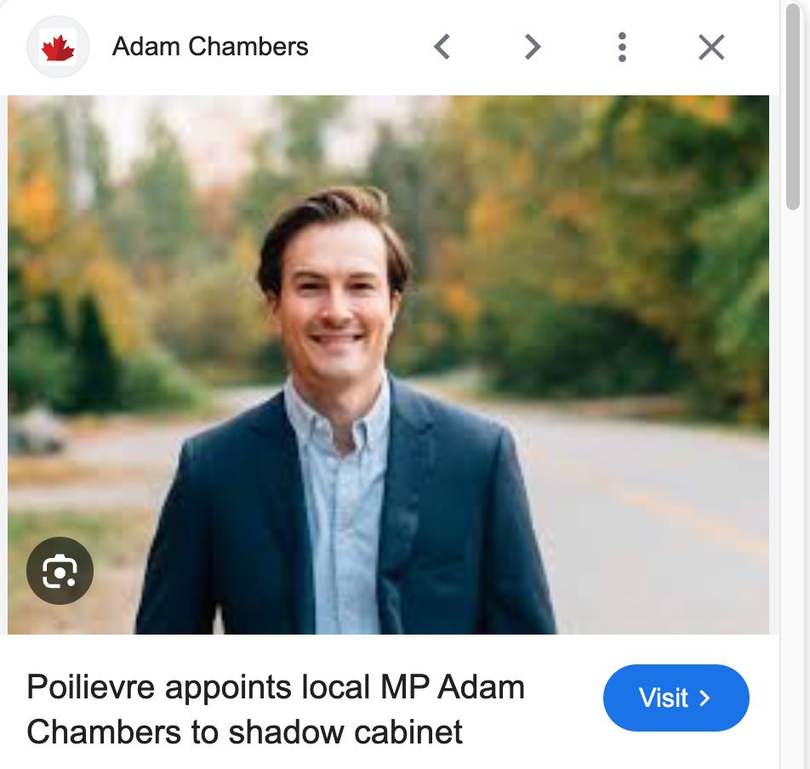Click the blurred autumn trees in photo

[x=594, y=232]
